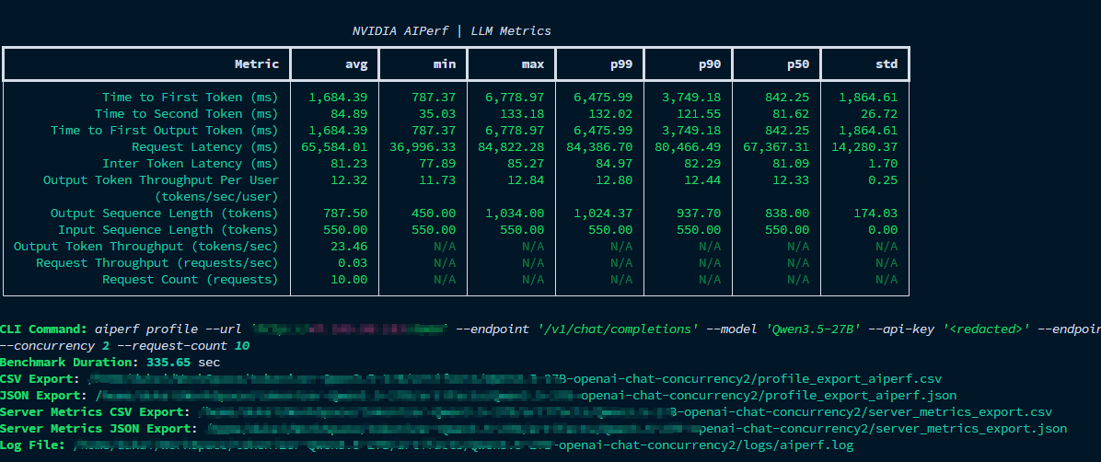Click Inter Token Latency avg 81.23
The height and width of the screenshot is (462, 1101).
[349, 164]
